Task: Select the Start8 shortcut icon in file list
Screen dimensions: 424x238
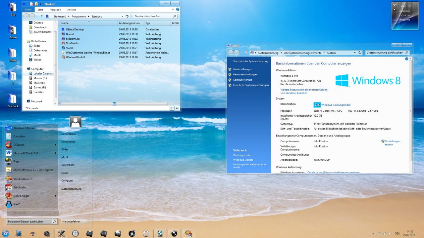Action: click(63, 48)
